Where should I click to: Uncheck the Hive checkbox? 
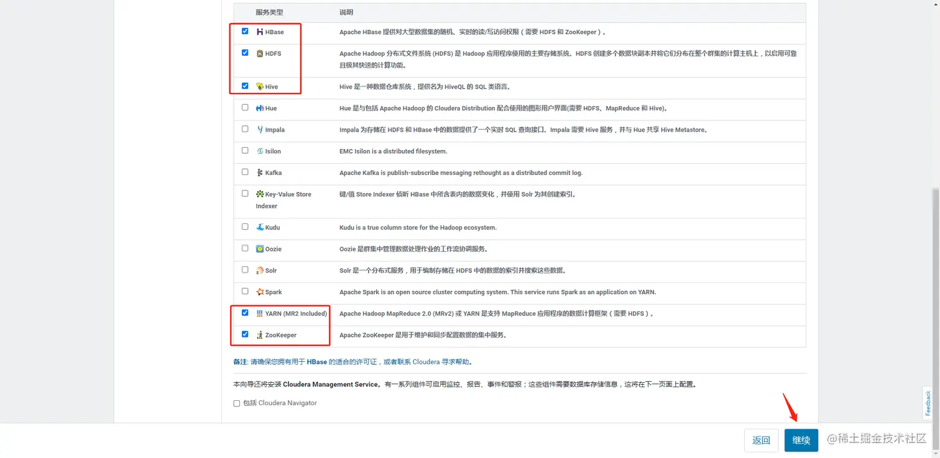pyautogui.click(x=245, y=86)
